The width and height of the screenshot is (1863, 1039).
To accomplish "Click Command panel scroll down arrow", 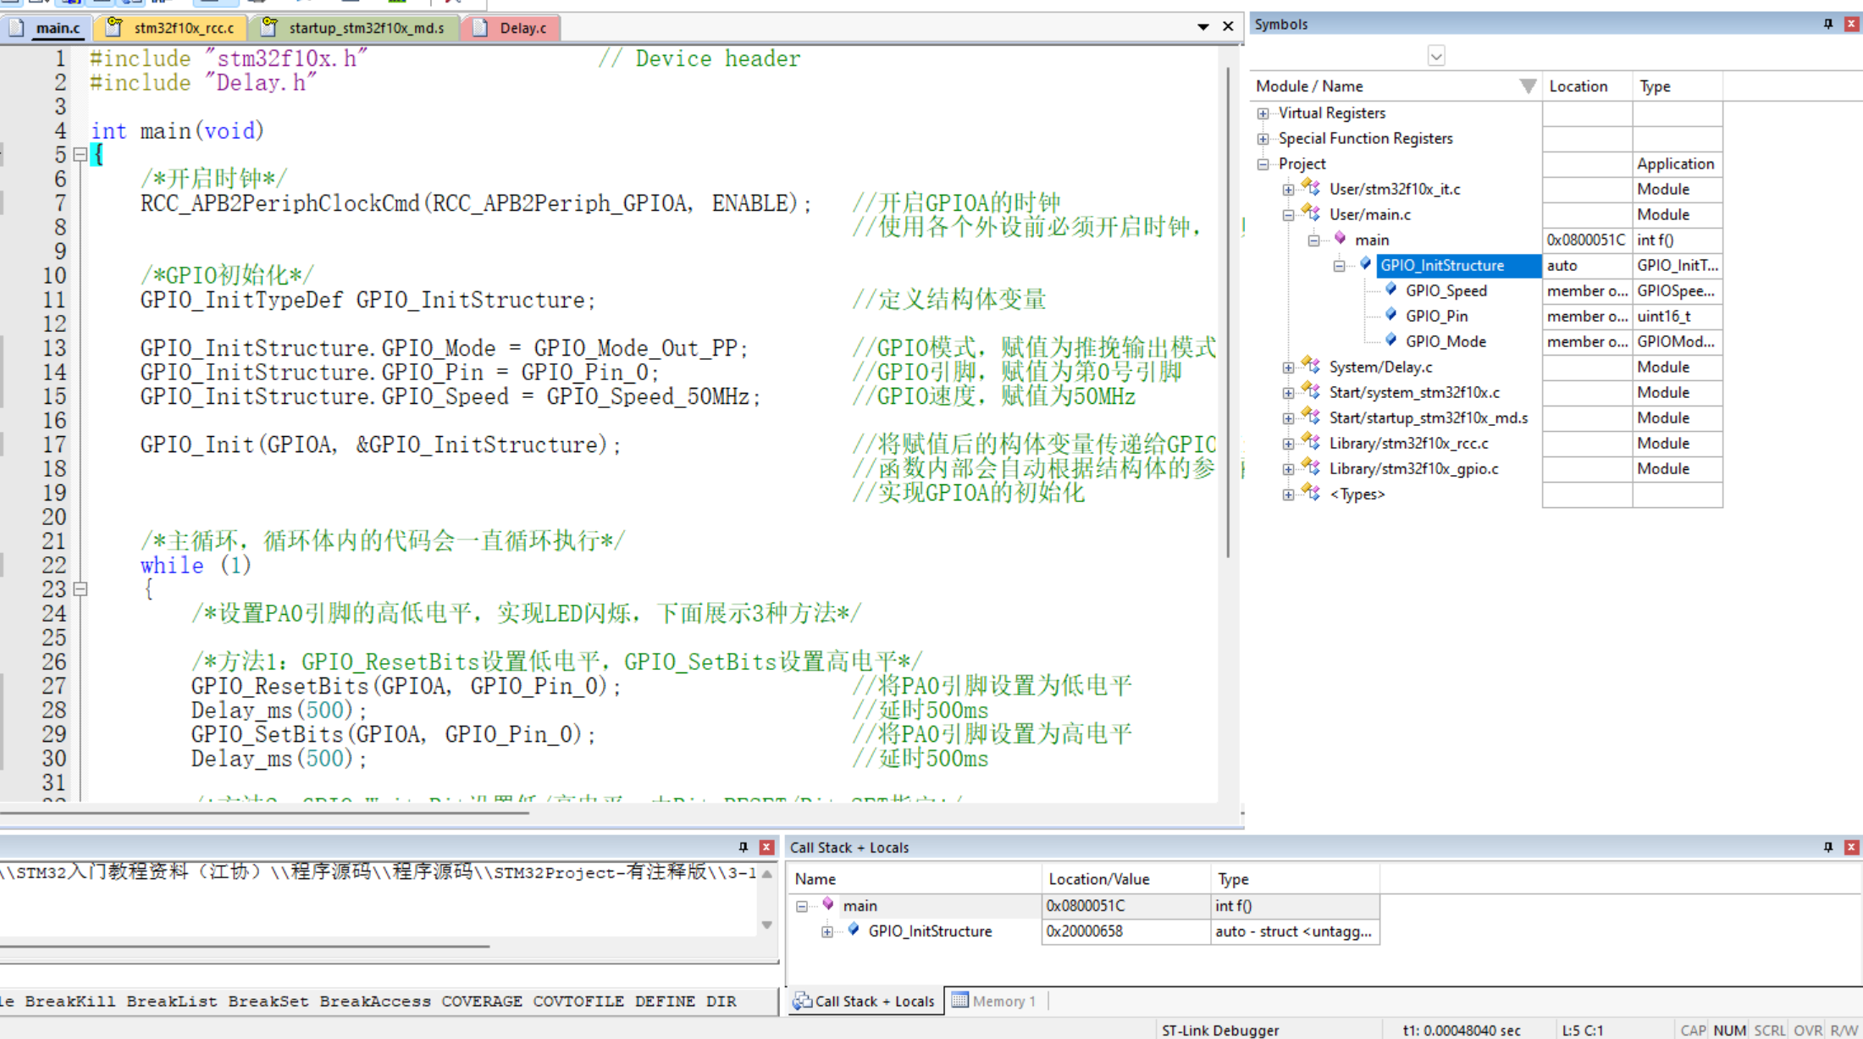I will [x=767, y=925].
